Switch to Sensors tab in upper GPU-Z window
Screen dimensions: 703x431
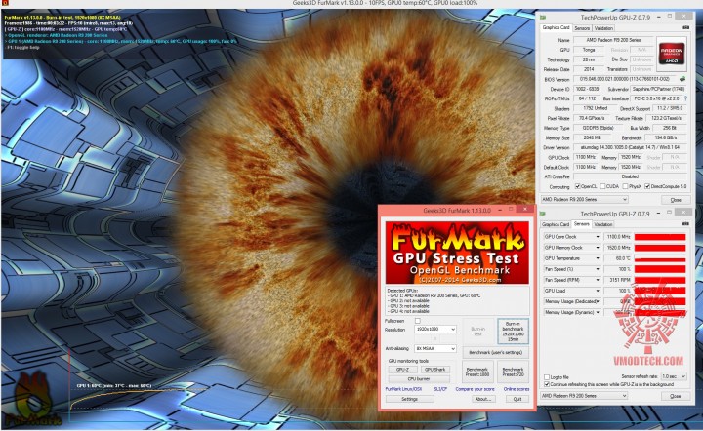tap(582, 28)
